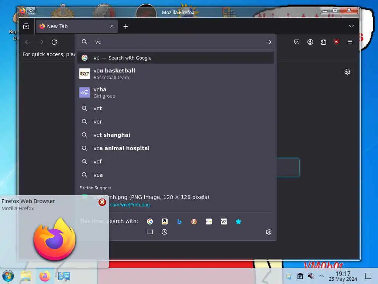Search this time with Wikipedia
The height and width of the screenshot is (284, 378).
tap(223, 222)
